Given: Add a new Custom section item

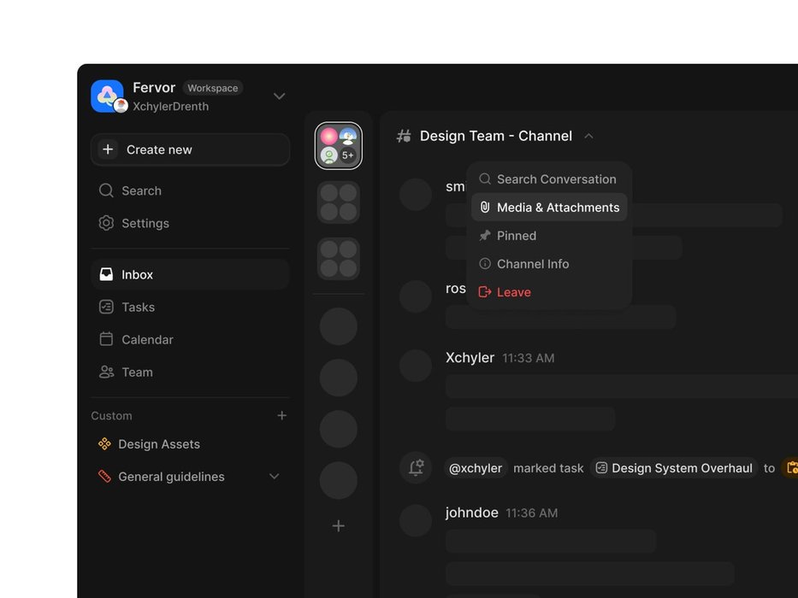Looking at the screenshot, I should click(x=281, y=416).
